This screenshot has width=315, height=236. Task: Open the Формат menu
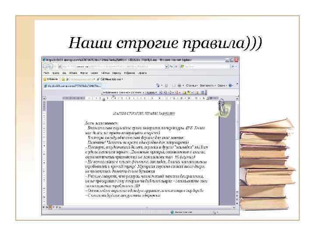[84, 73]
